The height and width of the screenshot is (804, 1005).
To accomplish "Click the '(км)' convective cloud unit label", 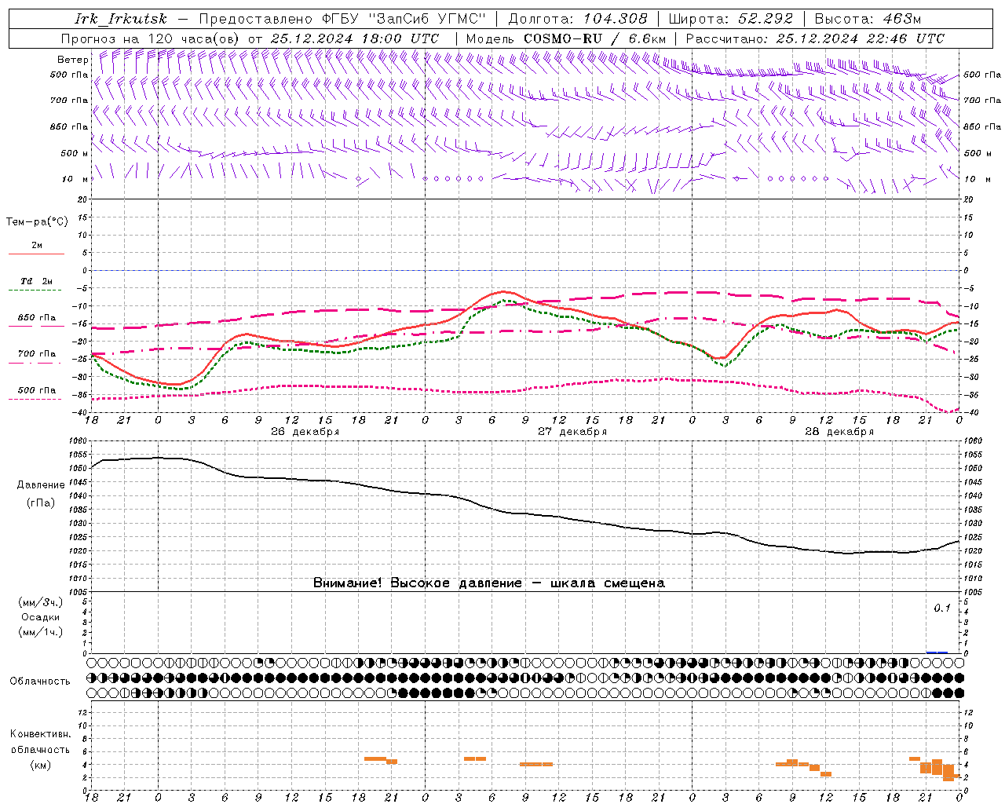I will [x=41, y=765].
